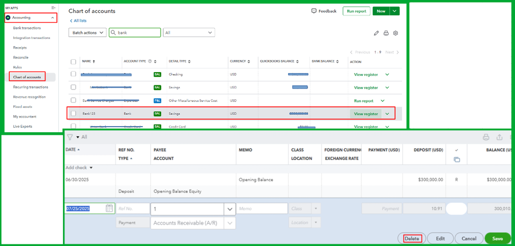Click View register for Bank123
The height and width of the screenshot is (246, 515).
tap(366, 114)
